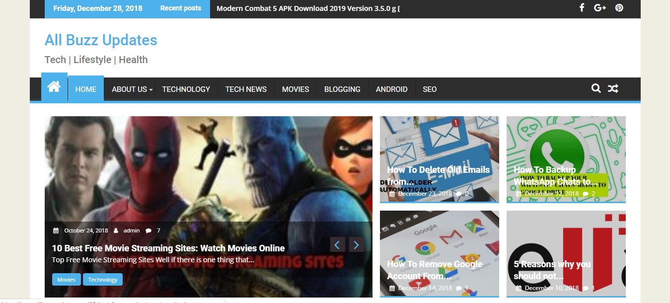670x303 pixels.
Task: Click the All Buzz Updates site title
Action: tap(101, 40)
